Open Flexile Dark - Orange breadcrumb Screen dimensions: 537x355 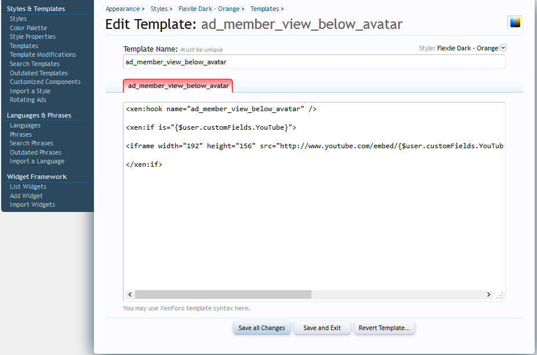209,9
